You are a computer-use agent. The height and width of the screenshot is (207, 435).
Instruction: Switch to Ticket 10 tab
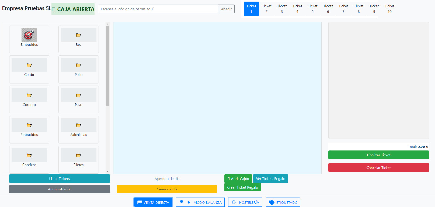pos(389,9)
